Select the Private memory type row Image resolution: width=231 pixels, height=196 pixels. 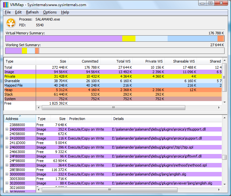pos(113,76)
